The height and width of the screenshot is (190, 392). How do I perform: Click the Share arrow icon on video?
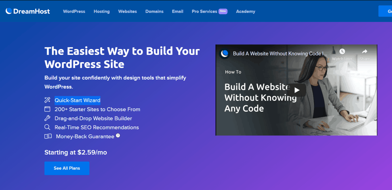tap(365, 51)
